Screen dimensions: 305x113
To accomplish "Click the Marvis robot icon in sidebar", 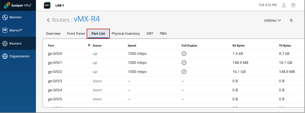I will (5, 30).
